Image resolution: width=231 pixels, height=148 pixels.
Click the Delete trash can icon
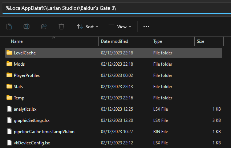(61, 26)
